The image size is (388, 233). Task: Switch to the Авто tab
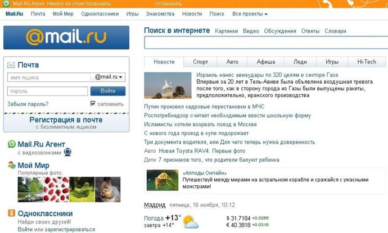tap(232, 62)
